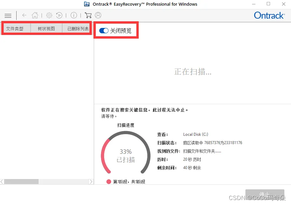291x204 pixels.
Task: Click the right scroll arrow of horizontal scrollbar
Action: click(91, 181)
